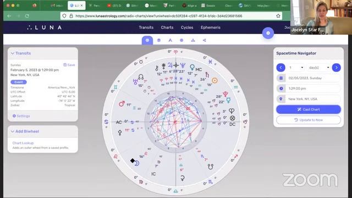352x198 pixels.
Task: Step back one day with left arrow
Action: [x=280, y=68]
